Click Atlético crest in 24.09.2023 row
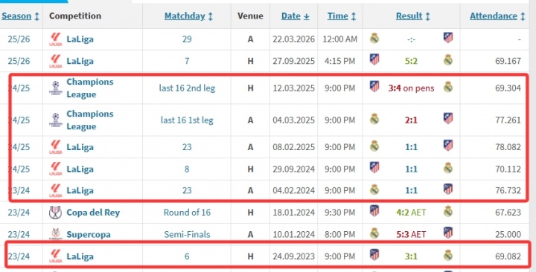 pyautogui.click(x=374, y=255)
